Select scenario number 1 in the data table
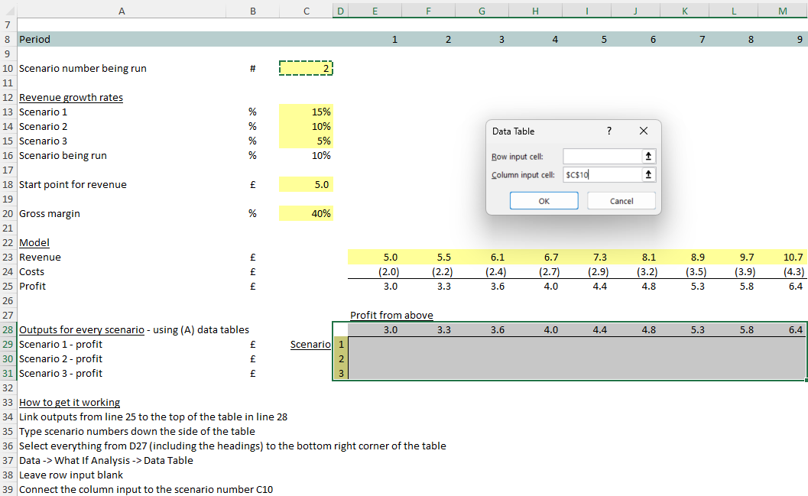The width and height of the screenshot is (808, 496). 341,345
